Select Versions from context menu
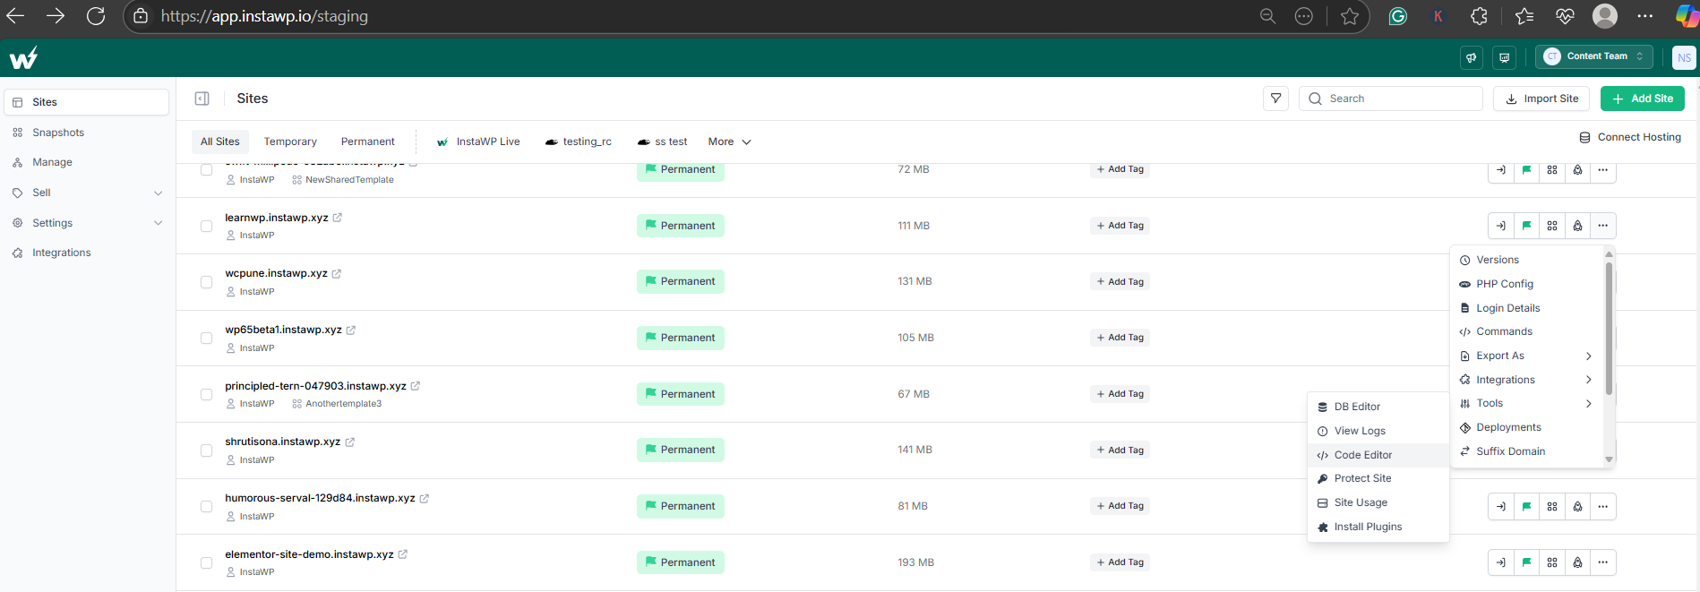This screenshot has width=1700, height=592. pyautogui.click(x=1526, y=260)
